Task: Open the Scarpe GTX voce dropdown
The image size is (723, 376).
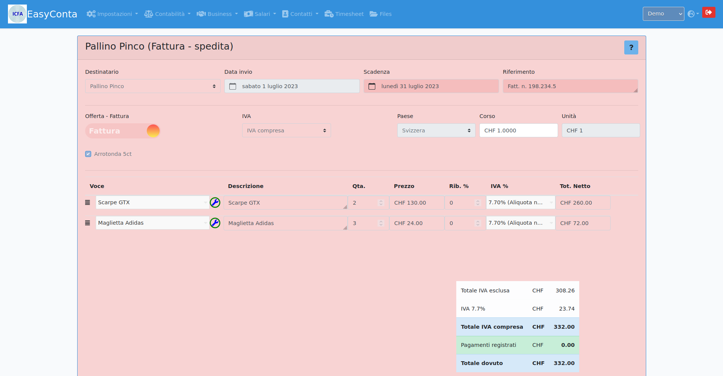Action: click(152, 202)
